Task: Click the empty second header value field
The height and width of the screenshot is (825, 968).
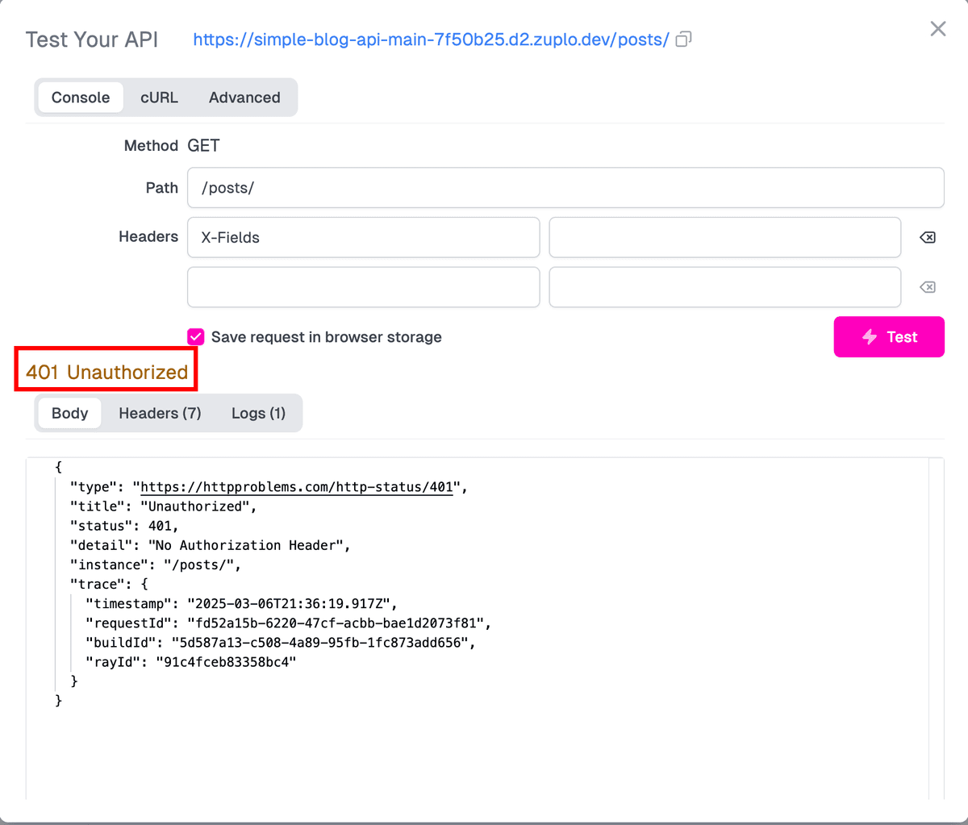Action: pyautogui.click(x=724, y=287)
